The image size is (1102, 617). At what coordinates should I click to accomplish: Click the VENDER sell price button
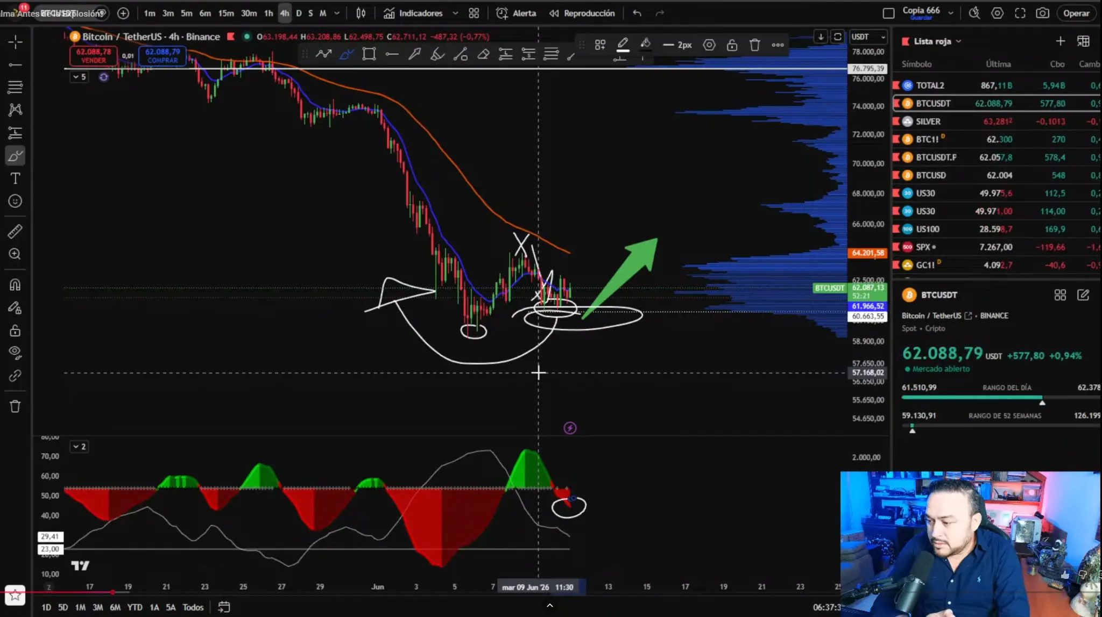tap(94, 55)
